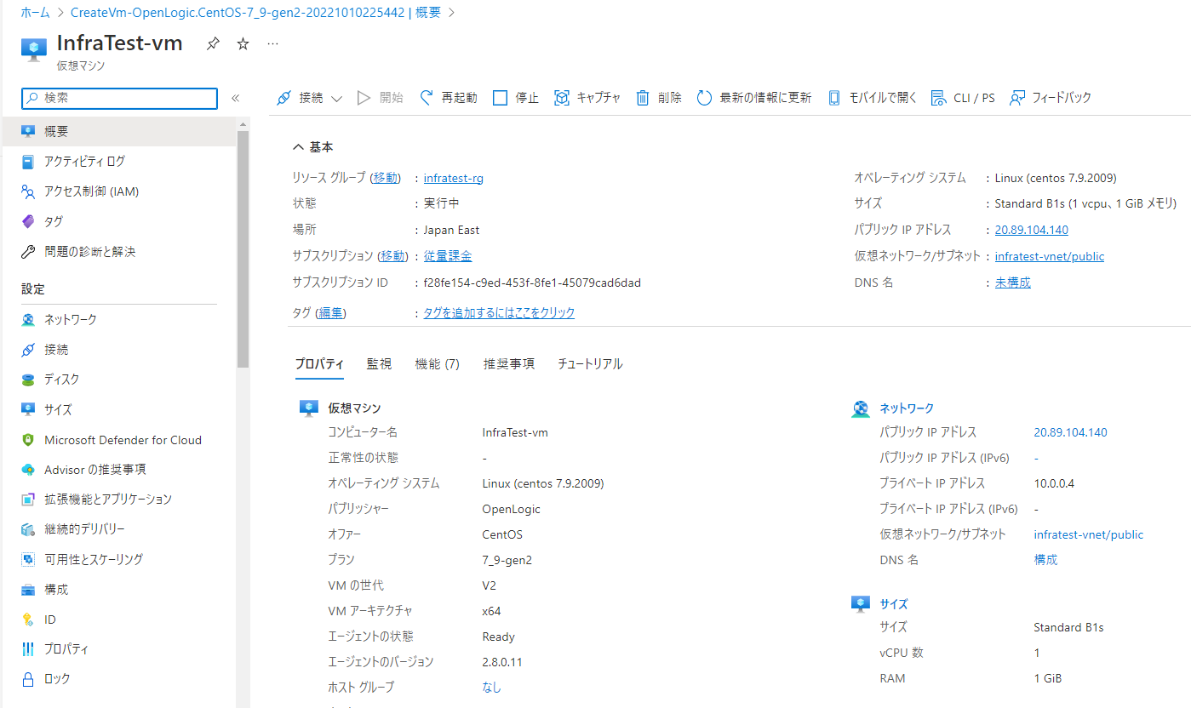Click the タグを追加するにはここをクリック link
Image resolution: width=1191 pixels, height=708 pixels.
[x=499, y=313]
